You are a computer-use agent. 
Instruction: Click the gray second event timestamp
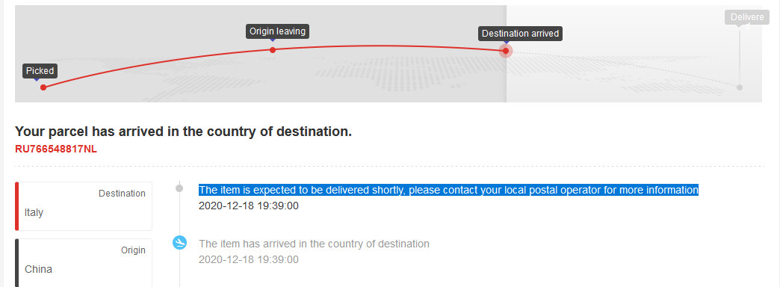[249, 259]
